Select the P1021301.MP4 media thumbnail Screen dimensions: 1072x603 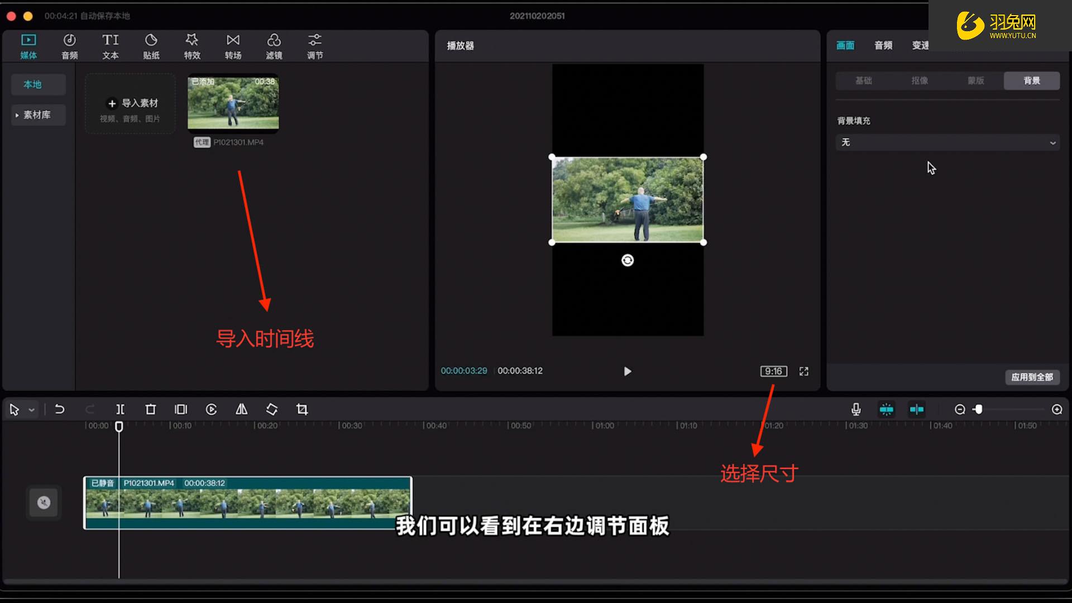(233, 104)
